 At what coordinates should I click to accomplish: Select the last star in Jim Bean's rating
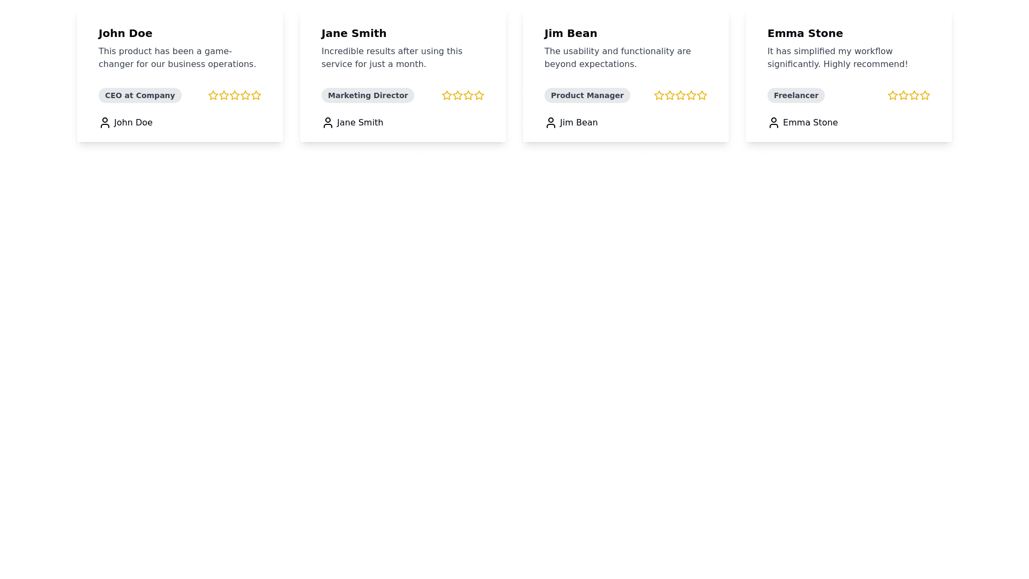(702, 95)
